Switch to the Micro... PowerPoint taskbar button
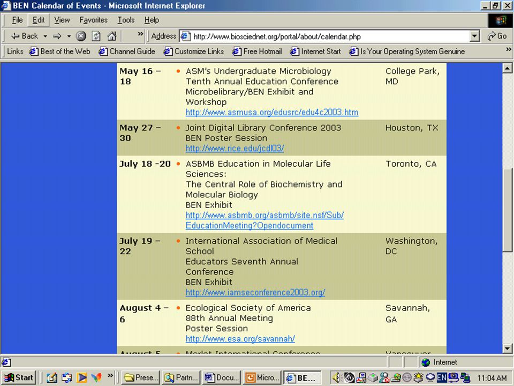Image resolution: width=514 pixels, height=386 pixels. [262, 378]
